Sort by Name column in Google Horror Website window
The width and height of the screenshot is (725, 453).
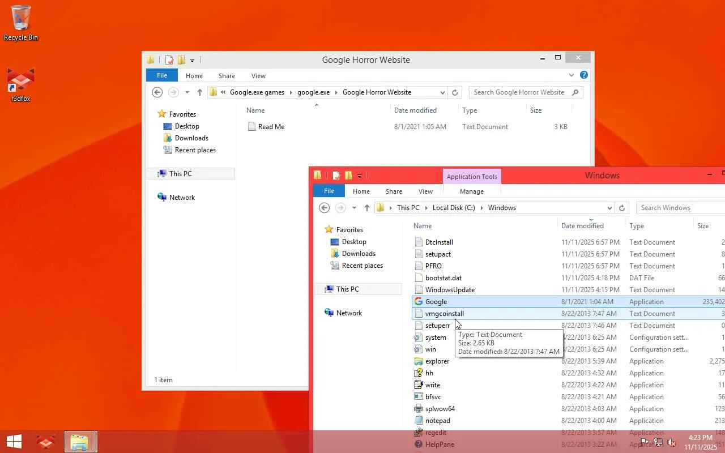(255, 110)
